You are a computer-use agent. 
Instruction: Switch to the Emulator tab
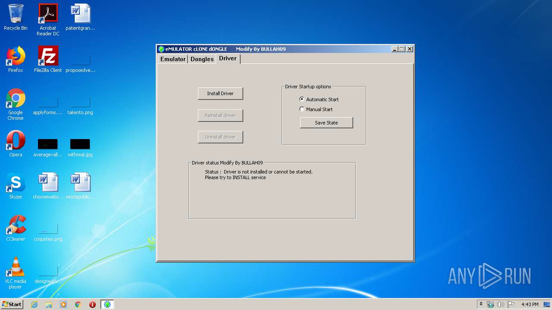pyautogui.click(x=173, y=59)
